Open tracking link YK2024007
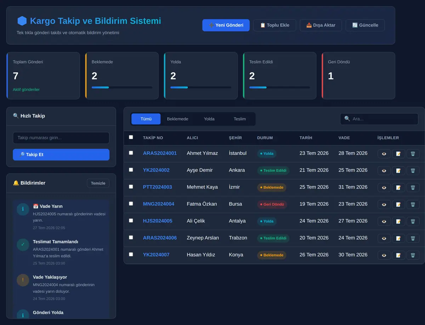The height and width of the screenshot is (325, 425). pyautogui.click(x=156, y=255)
